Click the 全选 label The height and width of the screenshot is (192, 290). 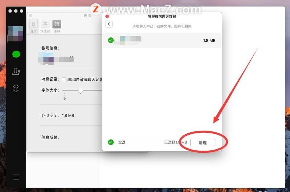[x=122, y=142]
